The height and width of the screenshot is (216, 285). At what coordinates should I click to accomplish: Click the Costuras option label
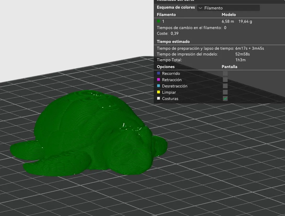(x=170, y=99)
